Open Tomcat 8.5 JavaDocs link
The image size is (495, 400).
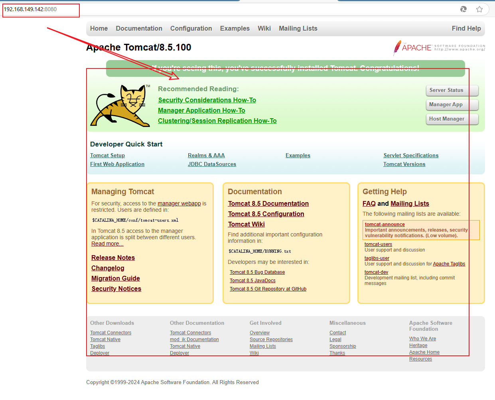click(x=252, y=281)
